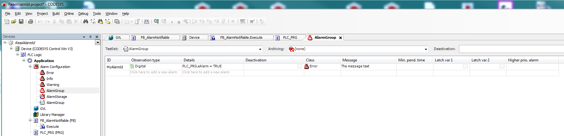Screen dimensions: 564x136
Task: Collapse the FB_AlarmNotifiable tree node
Action: pos(30,121)
